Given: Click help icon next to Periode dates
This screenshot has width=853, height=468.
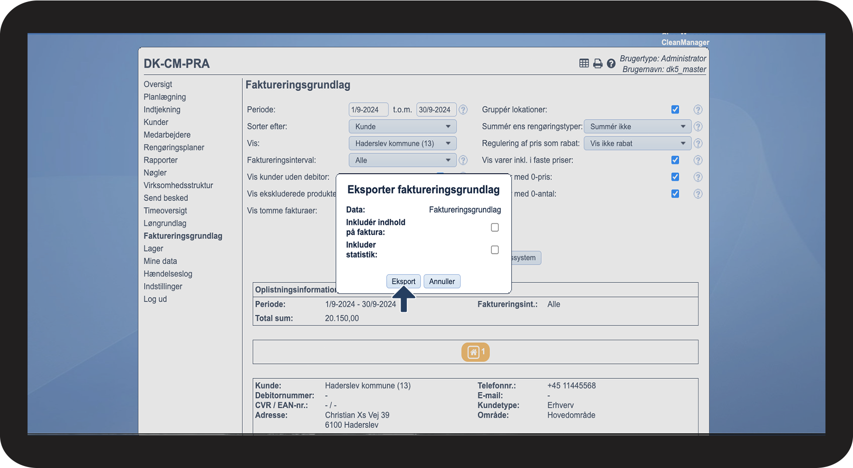Looking at the screenshot, I should (463, 109).
